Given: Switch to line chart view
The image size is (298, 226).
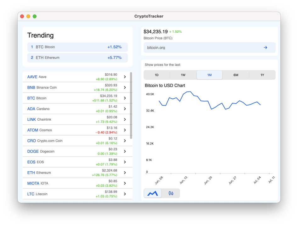Looking at the screenshot, I should [x=152, y=193].
